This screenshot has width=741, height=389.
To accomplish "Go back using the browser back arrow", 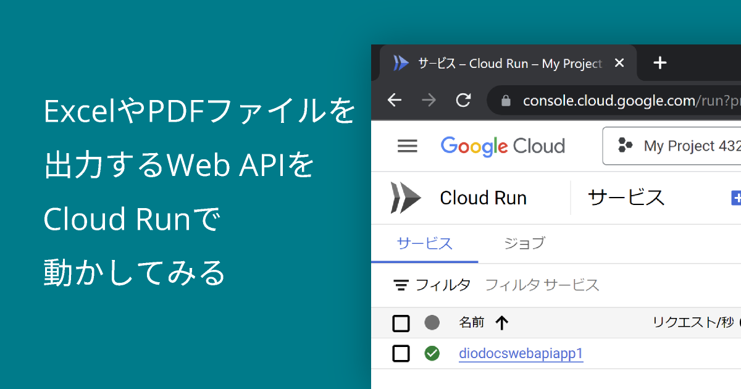I will (x=395, y=100).
